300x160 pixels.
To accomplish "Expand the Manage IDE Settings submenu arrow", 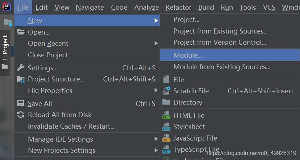I will click(x=156, y=139).
